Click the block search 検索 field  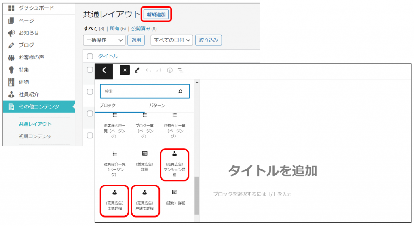140,91
